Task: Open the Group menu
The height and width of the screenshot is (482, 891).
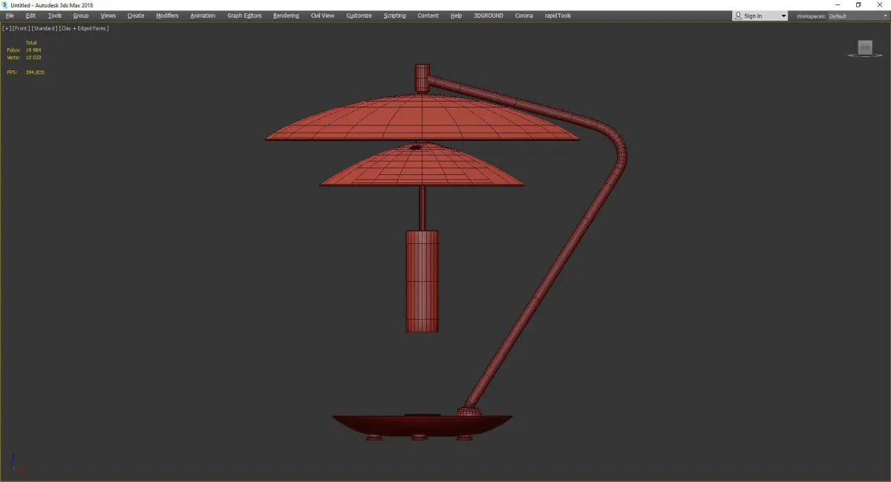Action: 81,16
